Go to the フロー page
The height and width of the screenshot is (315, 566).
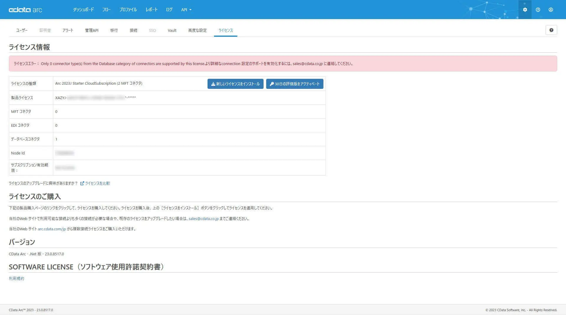pos(106,10)
